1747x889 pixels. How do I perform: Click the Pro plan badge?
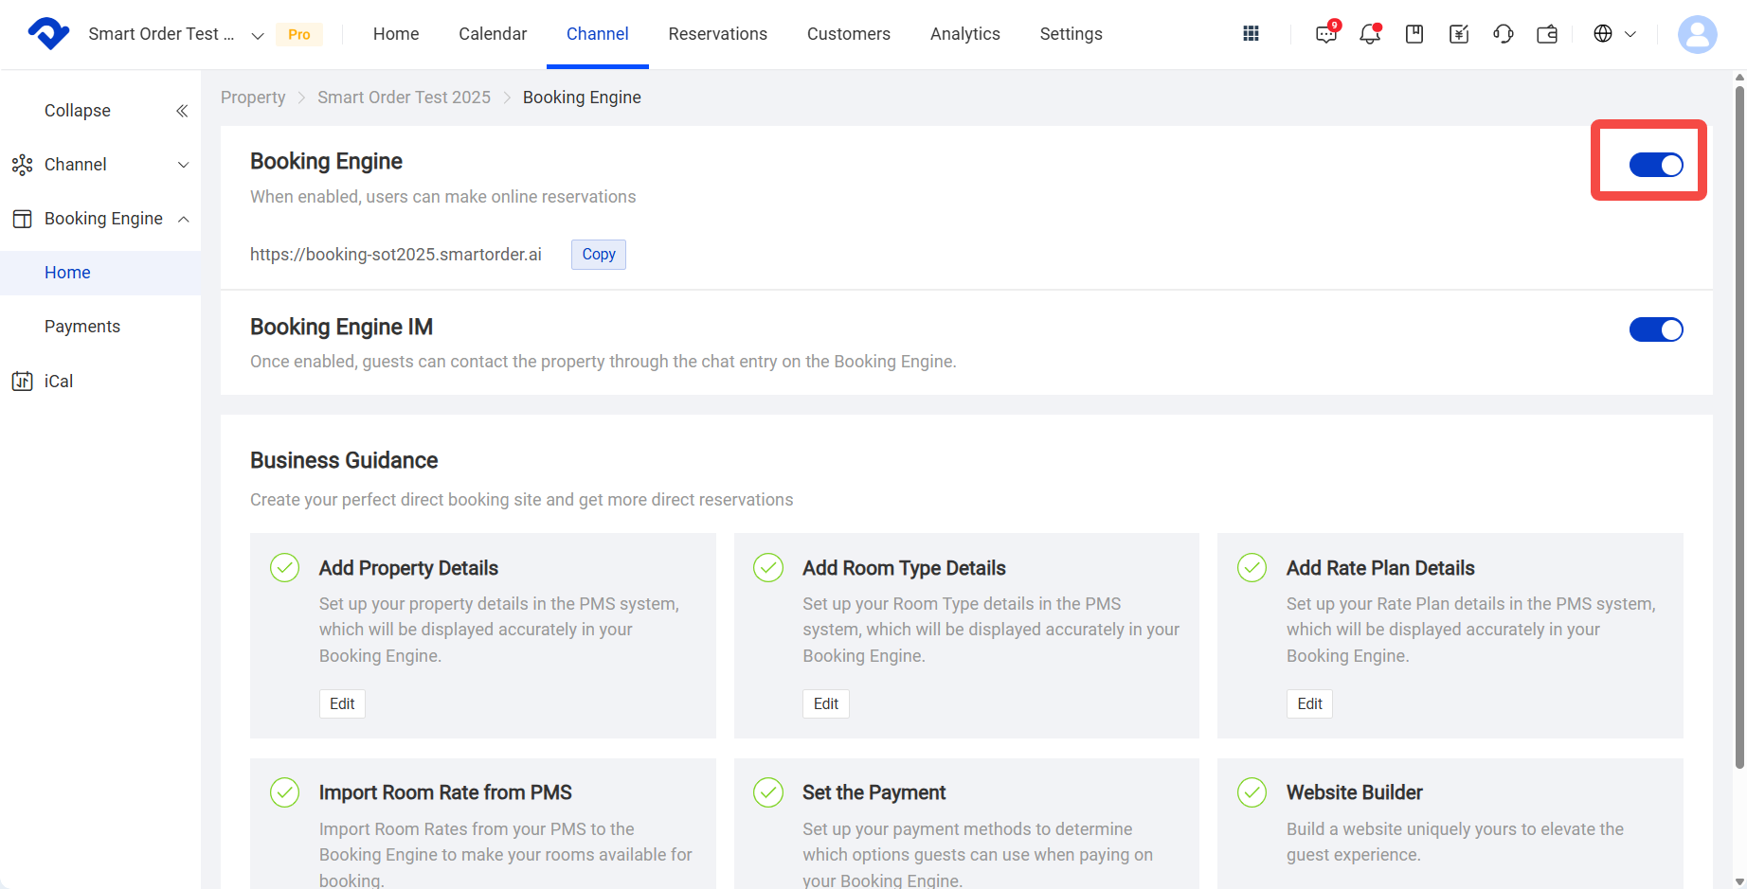[x=299, y=34]
